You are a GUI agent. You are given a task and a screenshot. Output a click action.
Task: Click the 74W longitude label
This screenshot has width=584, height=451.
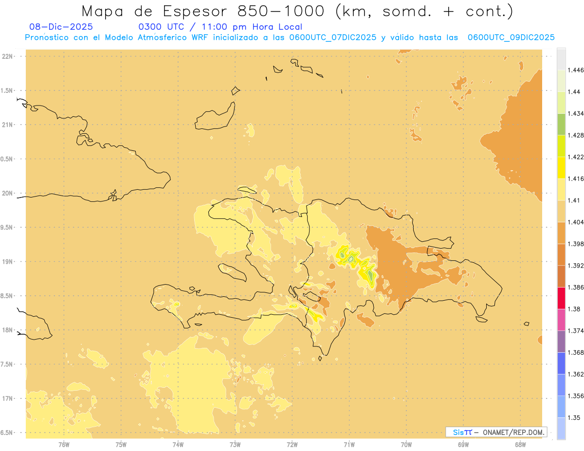coord(178,444)
